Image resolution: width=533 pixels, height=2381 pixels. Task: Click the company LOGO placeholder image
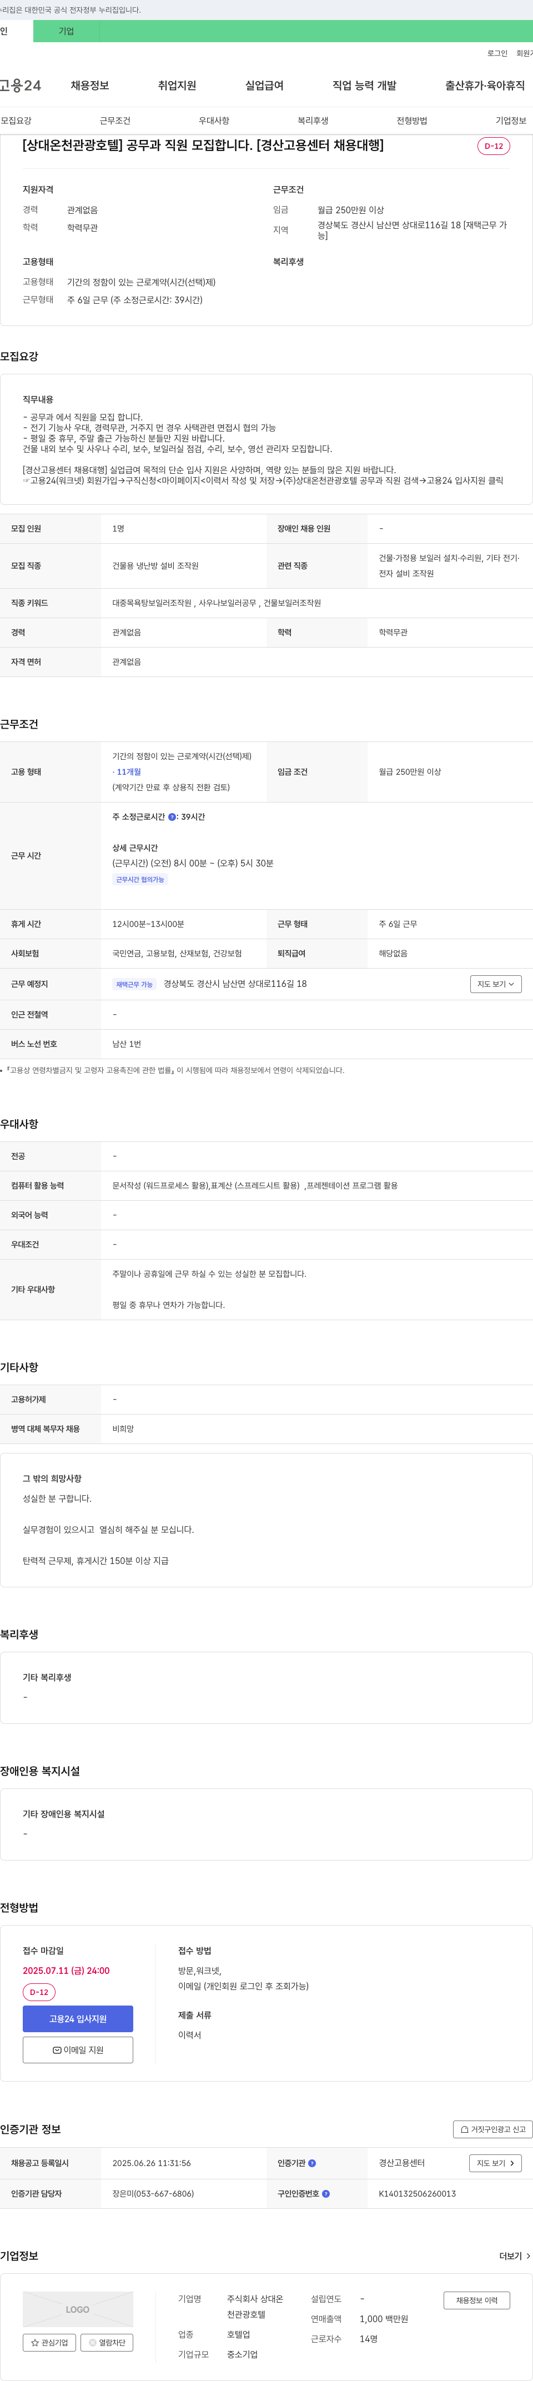(x=78, y=2309)
